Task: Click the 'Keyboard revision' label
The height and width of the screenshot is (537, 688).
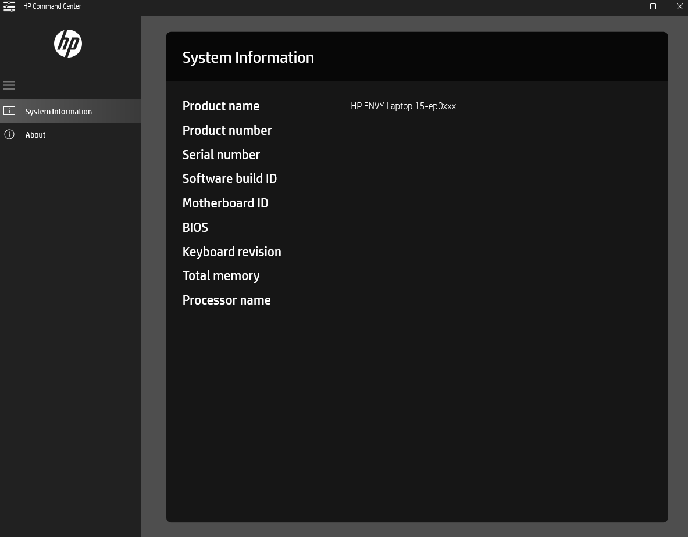Action: [x=231, y=252]
